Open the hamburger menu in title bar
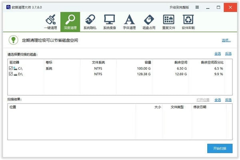Image resolution: width=240 pixels, height=160 pixels. [x=197, y=7]
